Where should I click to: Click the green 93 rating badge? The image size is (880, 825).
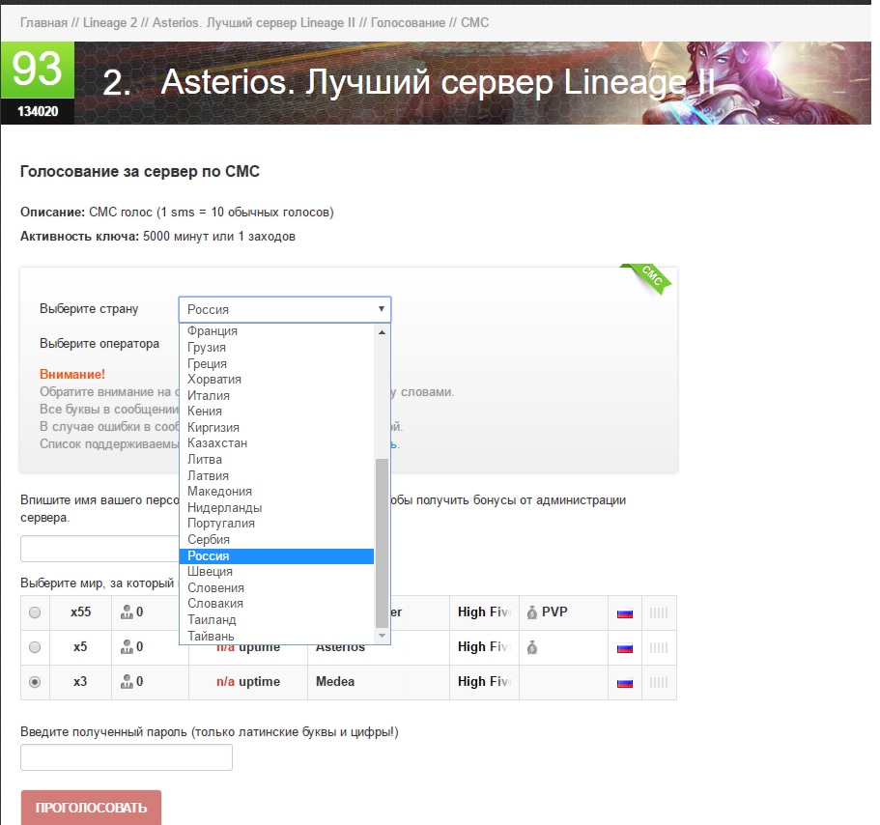[x=37, y=71]
